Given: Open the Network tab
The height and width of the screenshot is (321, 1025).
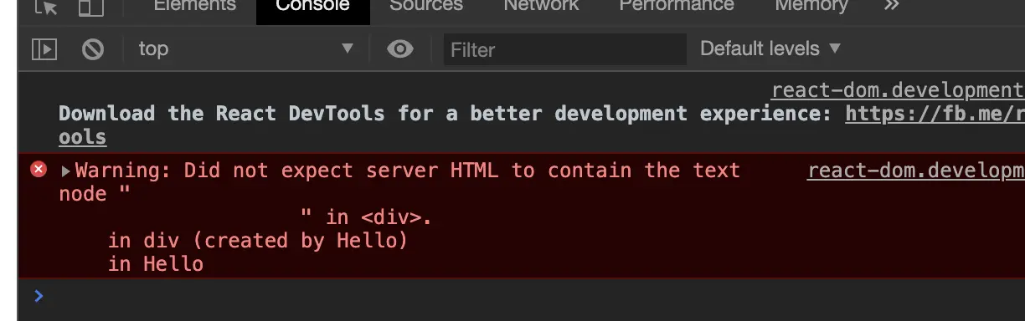Looking at the screenshot, I should point(541,6).
